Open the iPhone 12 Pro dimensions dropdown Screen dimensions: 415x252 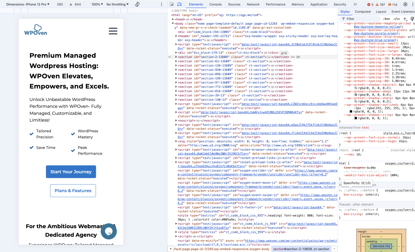click(27, 4)
